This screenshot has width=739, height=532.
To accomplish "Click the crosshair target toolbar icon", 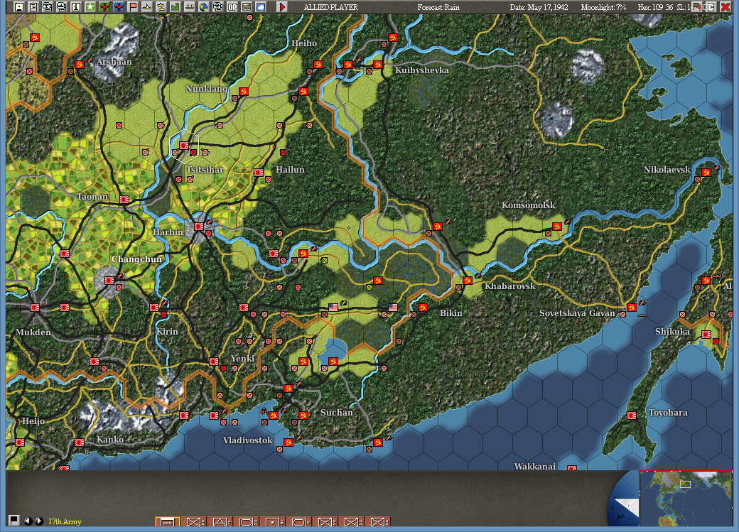I will (x=217, y=6).
